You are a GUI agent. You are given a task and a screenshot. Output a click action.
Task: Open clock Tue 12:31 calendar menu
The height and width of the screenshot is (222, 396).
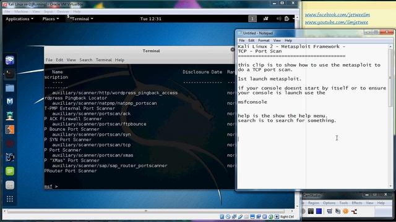151,19
